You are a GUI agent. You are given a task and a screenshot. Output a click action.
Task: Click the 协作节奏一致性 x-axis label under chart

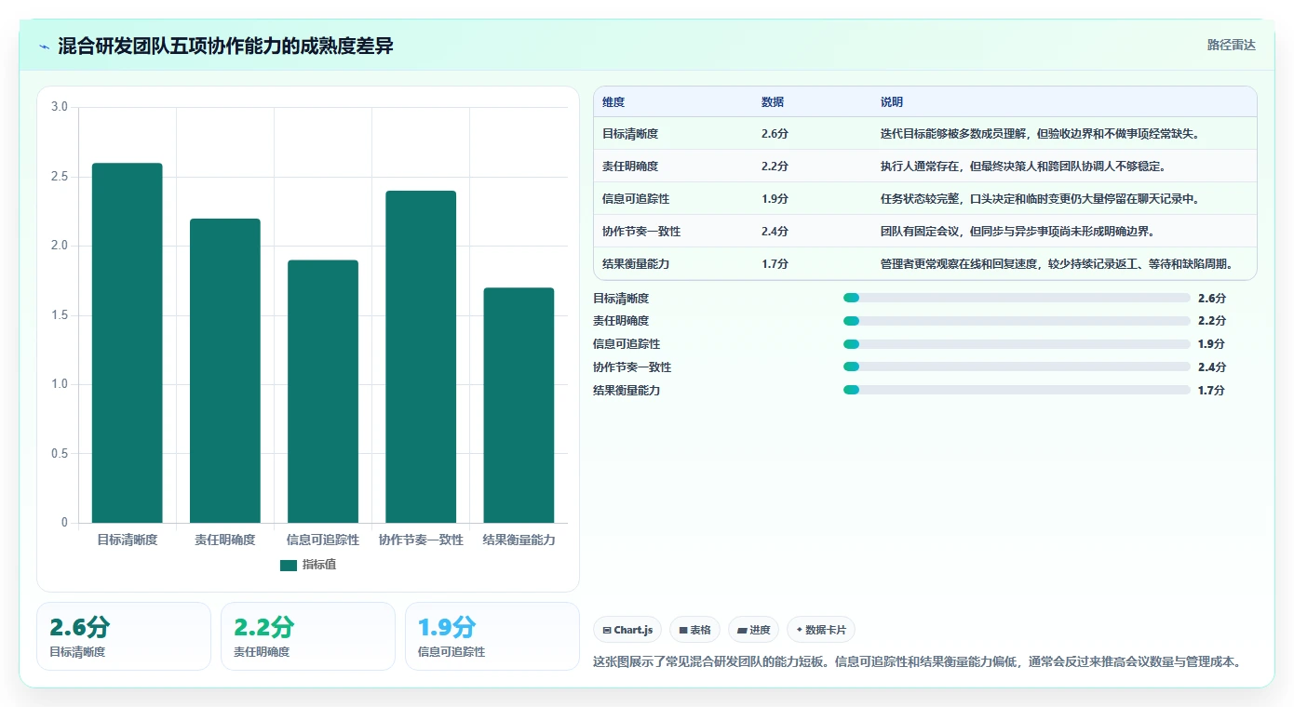tap(421, 540)
